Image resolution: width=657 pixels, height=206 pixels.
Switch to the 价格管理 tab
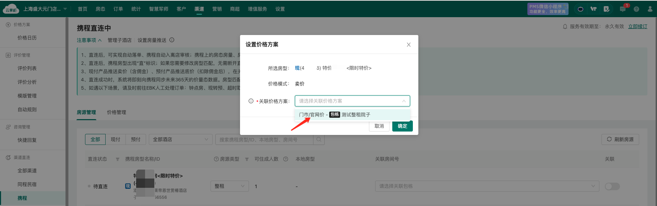pos(117,112)
